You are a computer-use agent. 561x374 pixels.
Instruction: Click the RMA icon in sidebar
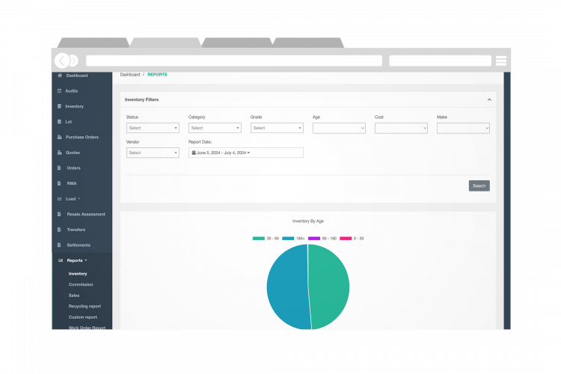point(59,183)
